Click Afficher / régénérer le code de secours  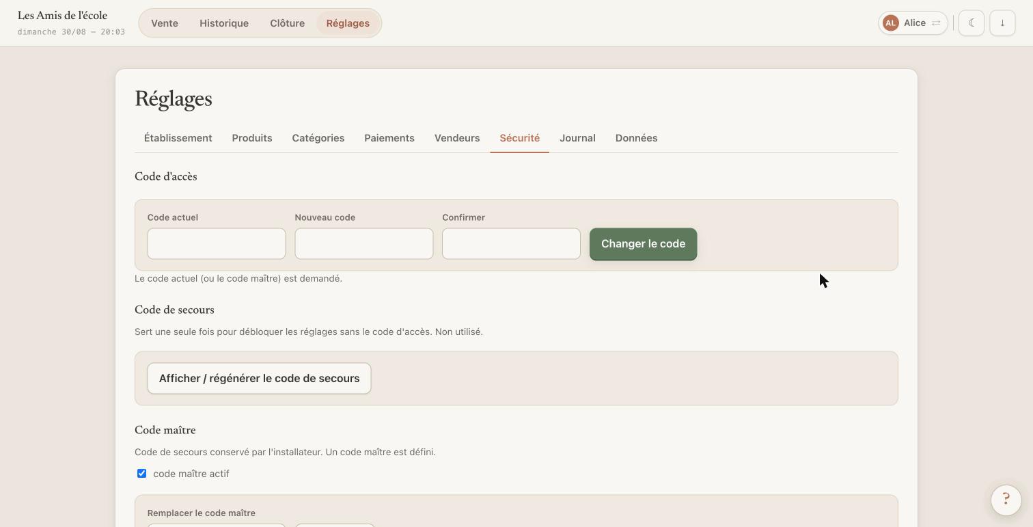pos(259,379)
